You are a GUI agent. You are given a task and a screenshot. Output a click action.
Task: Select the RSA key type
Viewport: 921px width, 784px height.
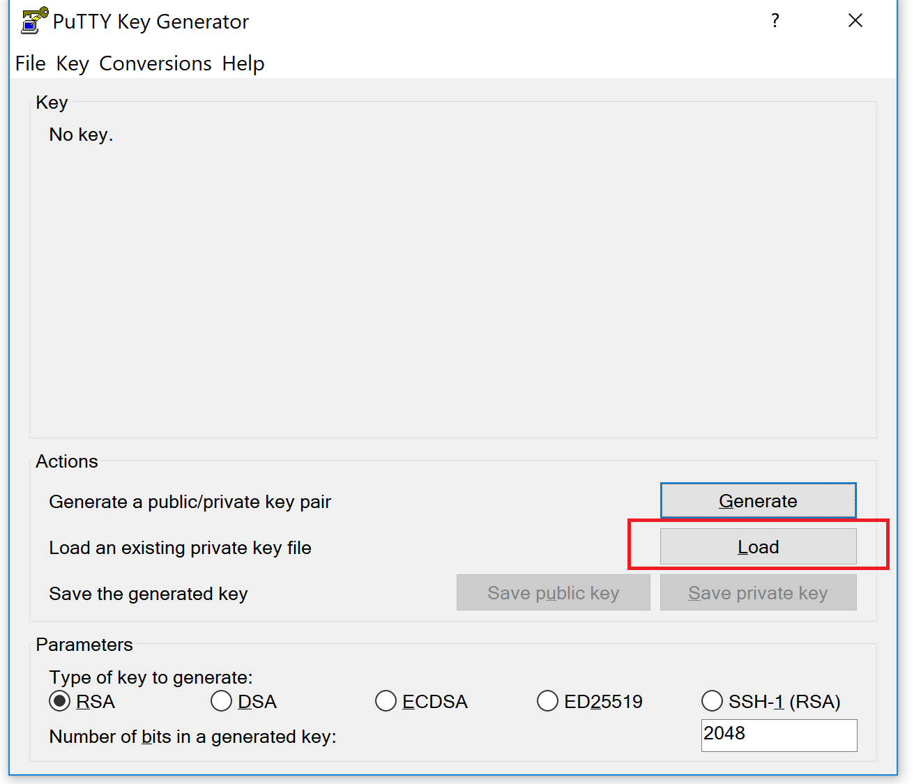point(82,701)
